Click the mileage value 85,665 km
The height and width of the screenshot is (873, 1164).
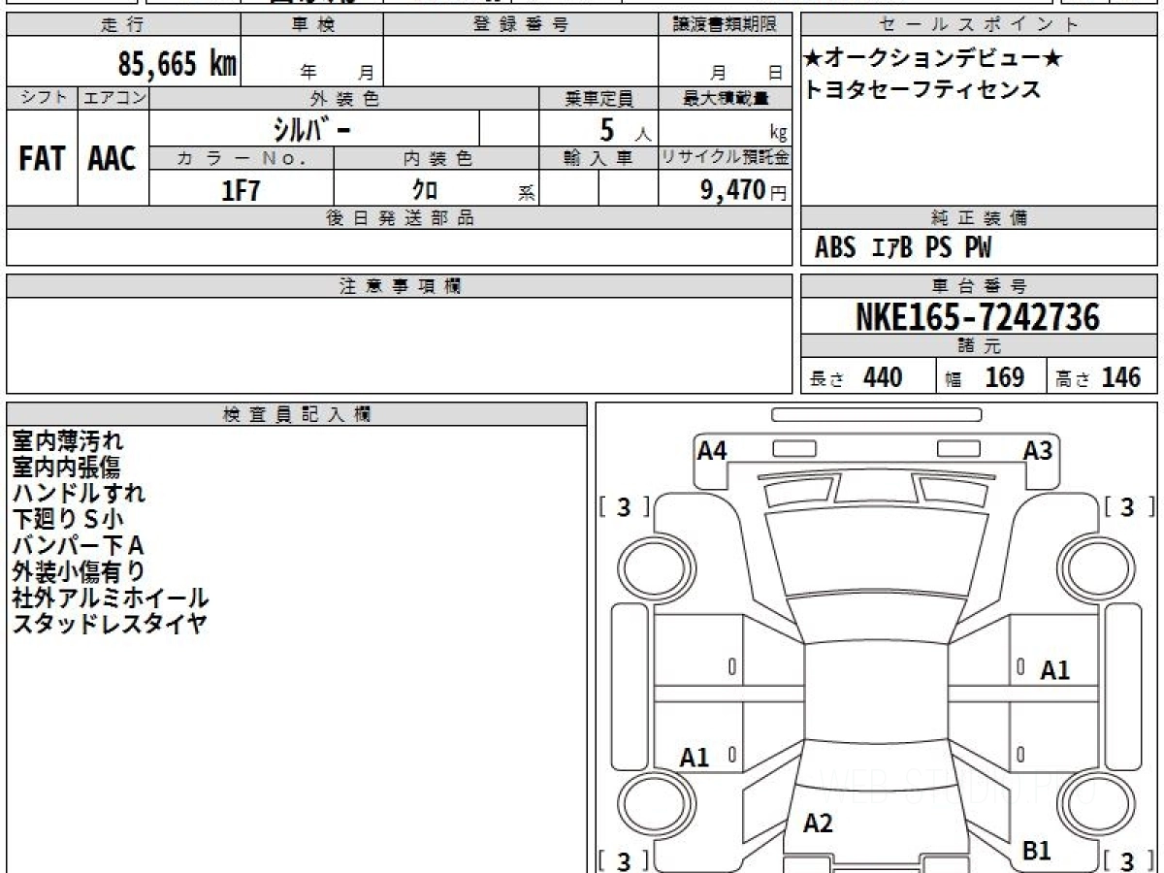point(177,64)
